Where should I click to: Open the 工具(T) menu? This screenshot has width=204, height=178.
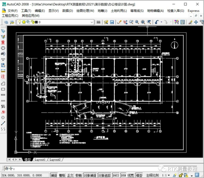26,11
